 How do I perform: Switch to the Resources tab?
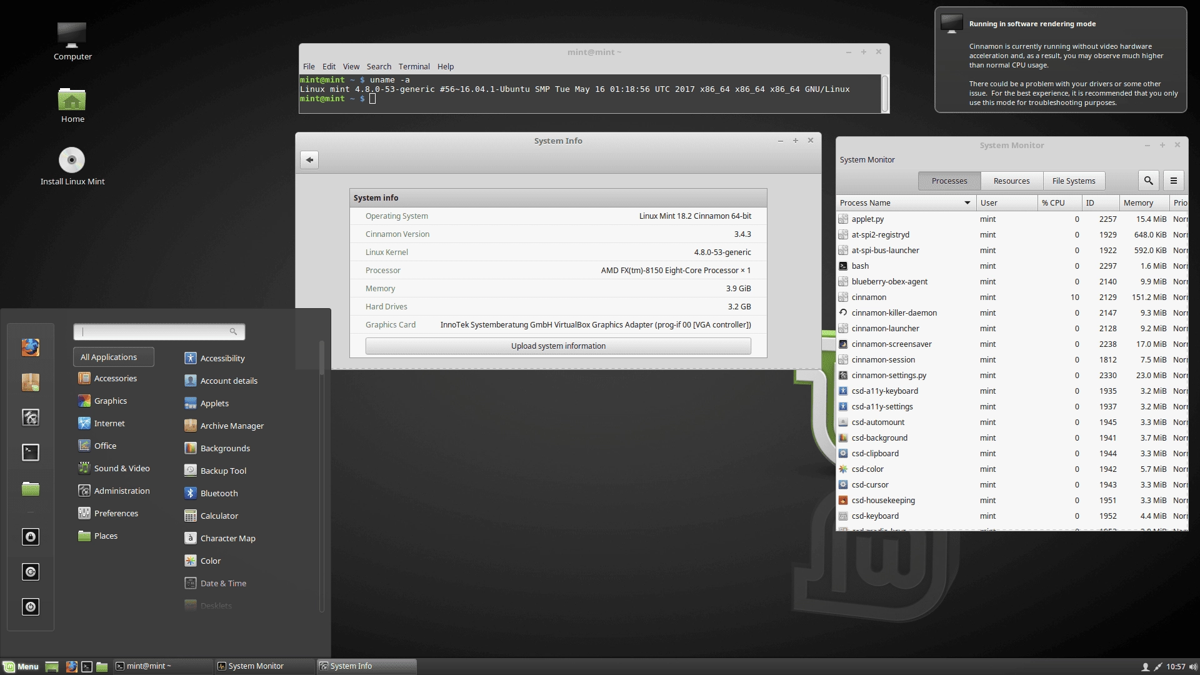[x=1011, y=181]
